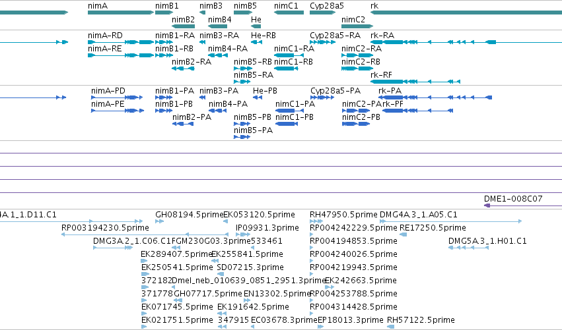Screen dimensions: 562x330
Task: Click the GH08194.5prime EST
Action: [160, 221]
